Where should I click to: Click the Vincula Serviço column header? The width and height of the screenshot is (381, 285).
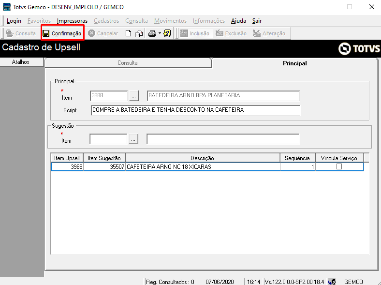pyautogui.click(x=339, y=158)
